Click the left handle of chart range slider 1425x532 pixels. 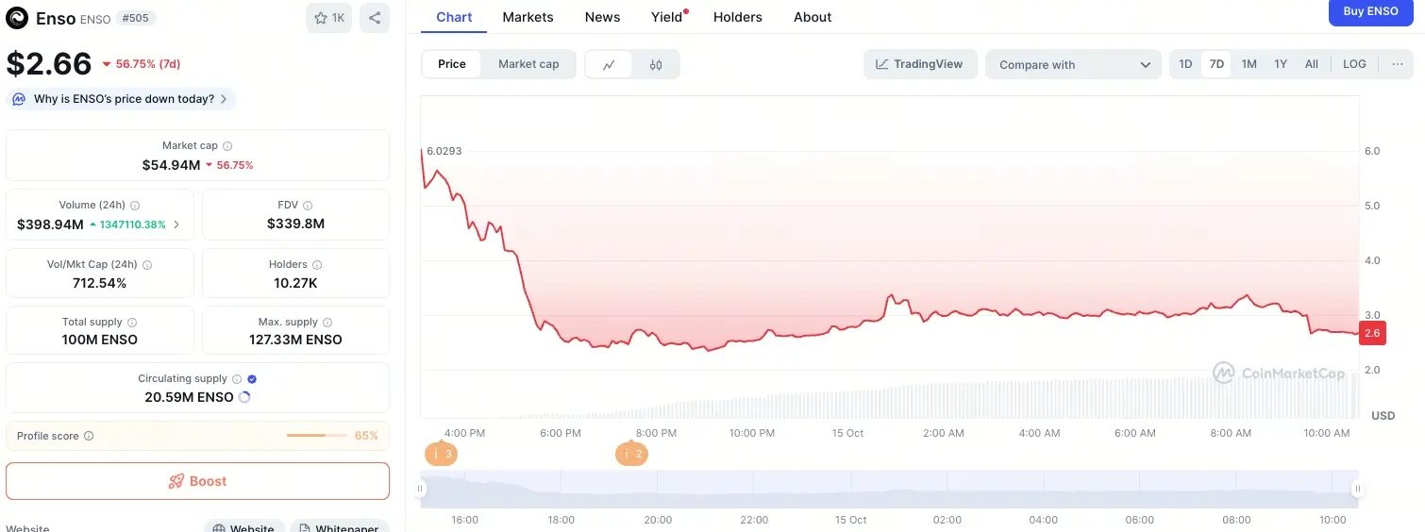420,489
